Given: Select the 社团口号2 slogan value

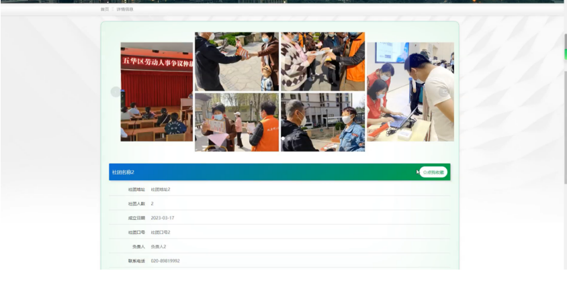Looking at the screenshot, I should tap(161, 232).
